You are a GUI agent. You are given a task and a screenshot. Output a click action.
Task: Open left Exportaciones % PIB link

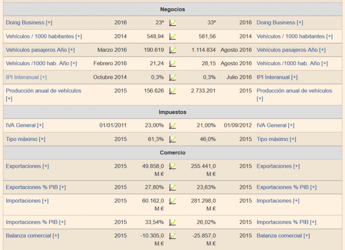point(36,187)
